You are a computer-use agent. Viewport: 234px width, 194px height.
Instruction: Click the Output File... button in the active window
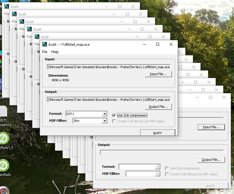(158, 107)
